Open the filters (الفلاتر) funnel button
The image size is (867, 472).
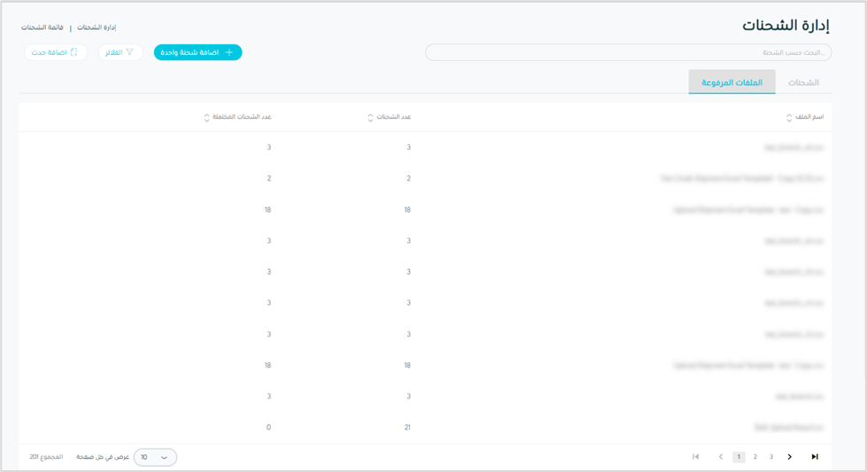120,52
